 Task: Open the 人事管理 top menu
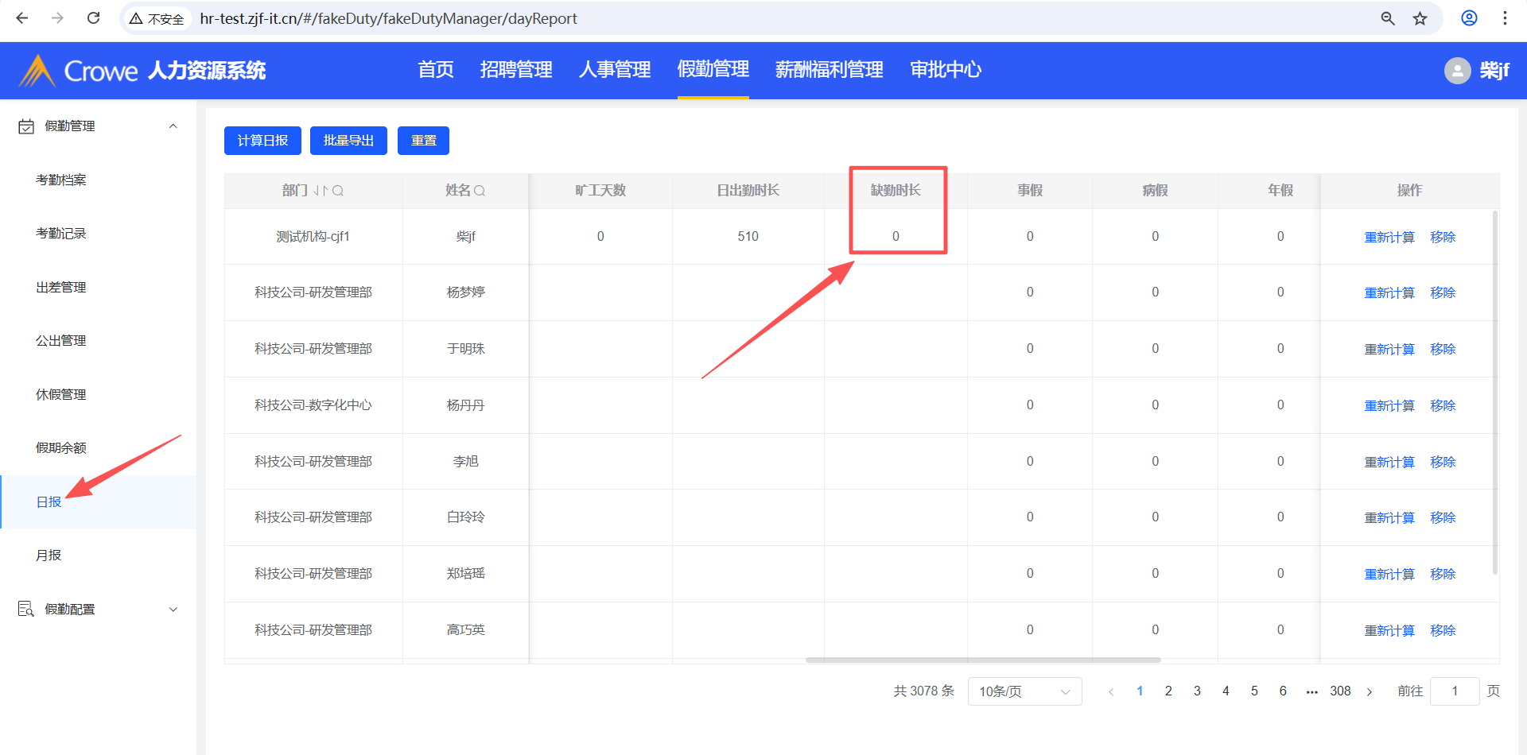coord(614,70)
